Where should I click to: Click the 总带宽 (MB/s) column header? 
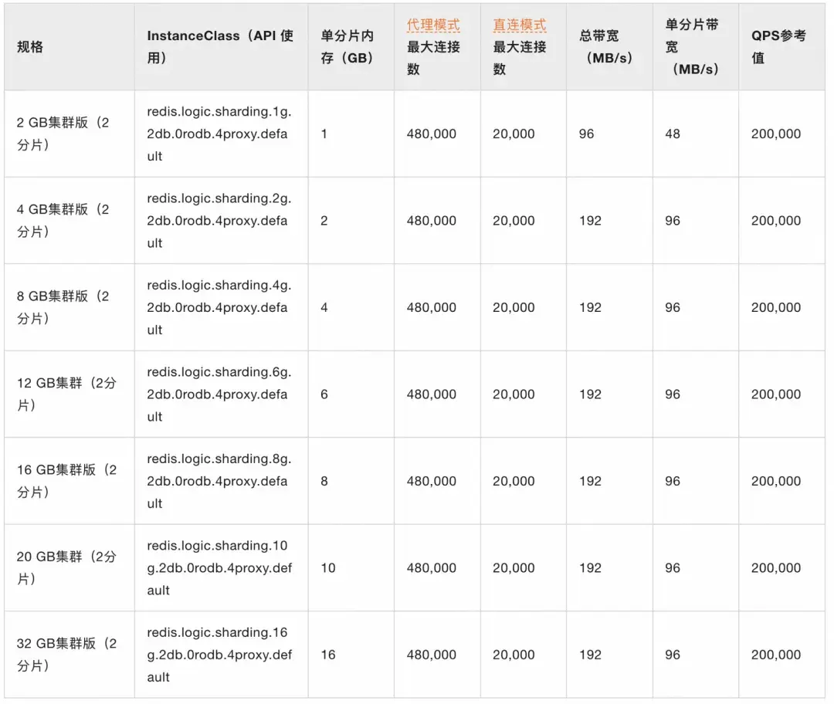(x=606, y=47)
